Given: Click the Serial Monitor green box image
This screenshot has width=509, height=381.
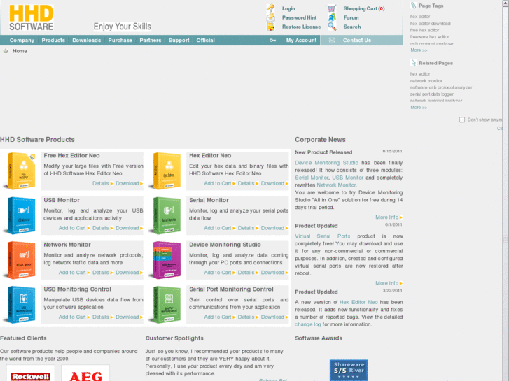Looking at the screenshot, I should (x=165, y=215).
